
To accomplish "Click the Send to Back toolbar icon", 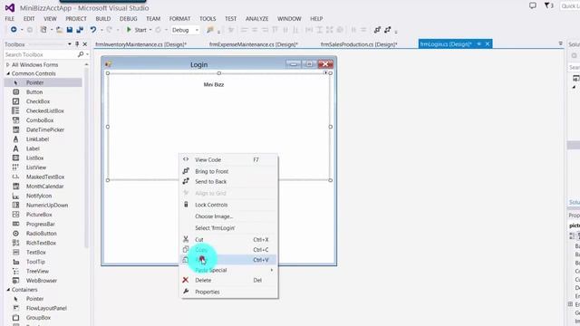I will 387,30.
